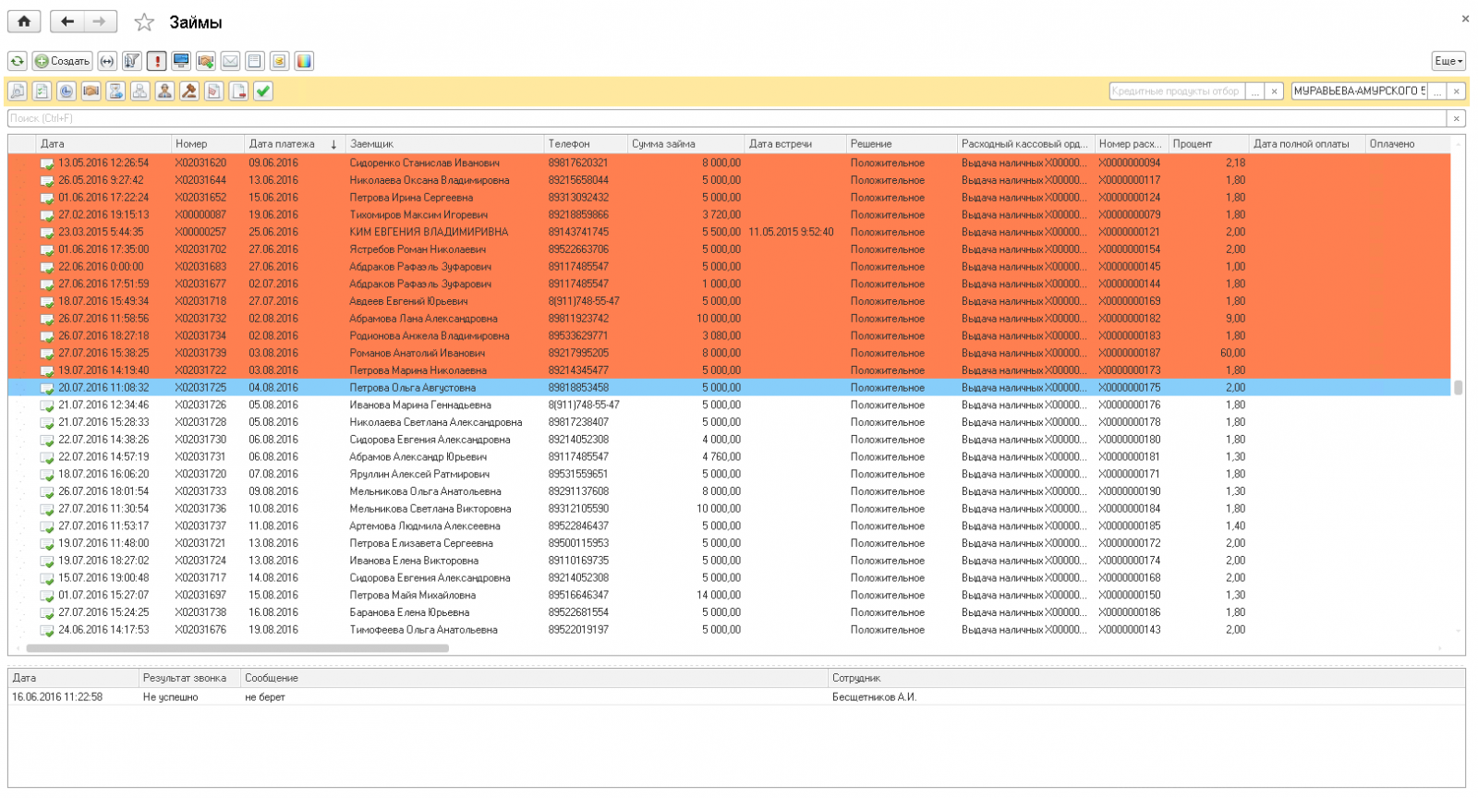Viewport: 1478px width, 798px height.
Task: Click the double-arrow interval toolbar icon
Action: (x=107, y=61)
